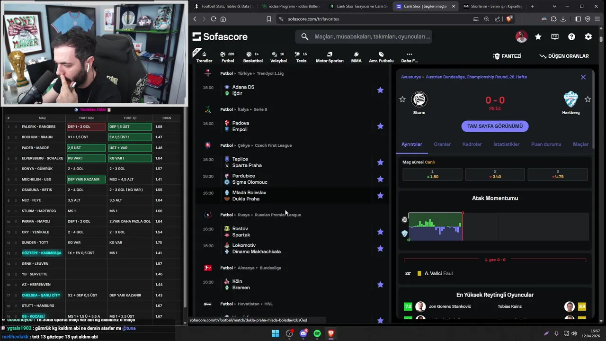Open Discord from the taskbar
This screenshot has width=606, height=341.
tap(303, 333)
